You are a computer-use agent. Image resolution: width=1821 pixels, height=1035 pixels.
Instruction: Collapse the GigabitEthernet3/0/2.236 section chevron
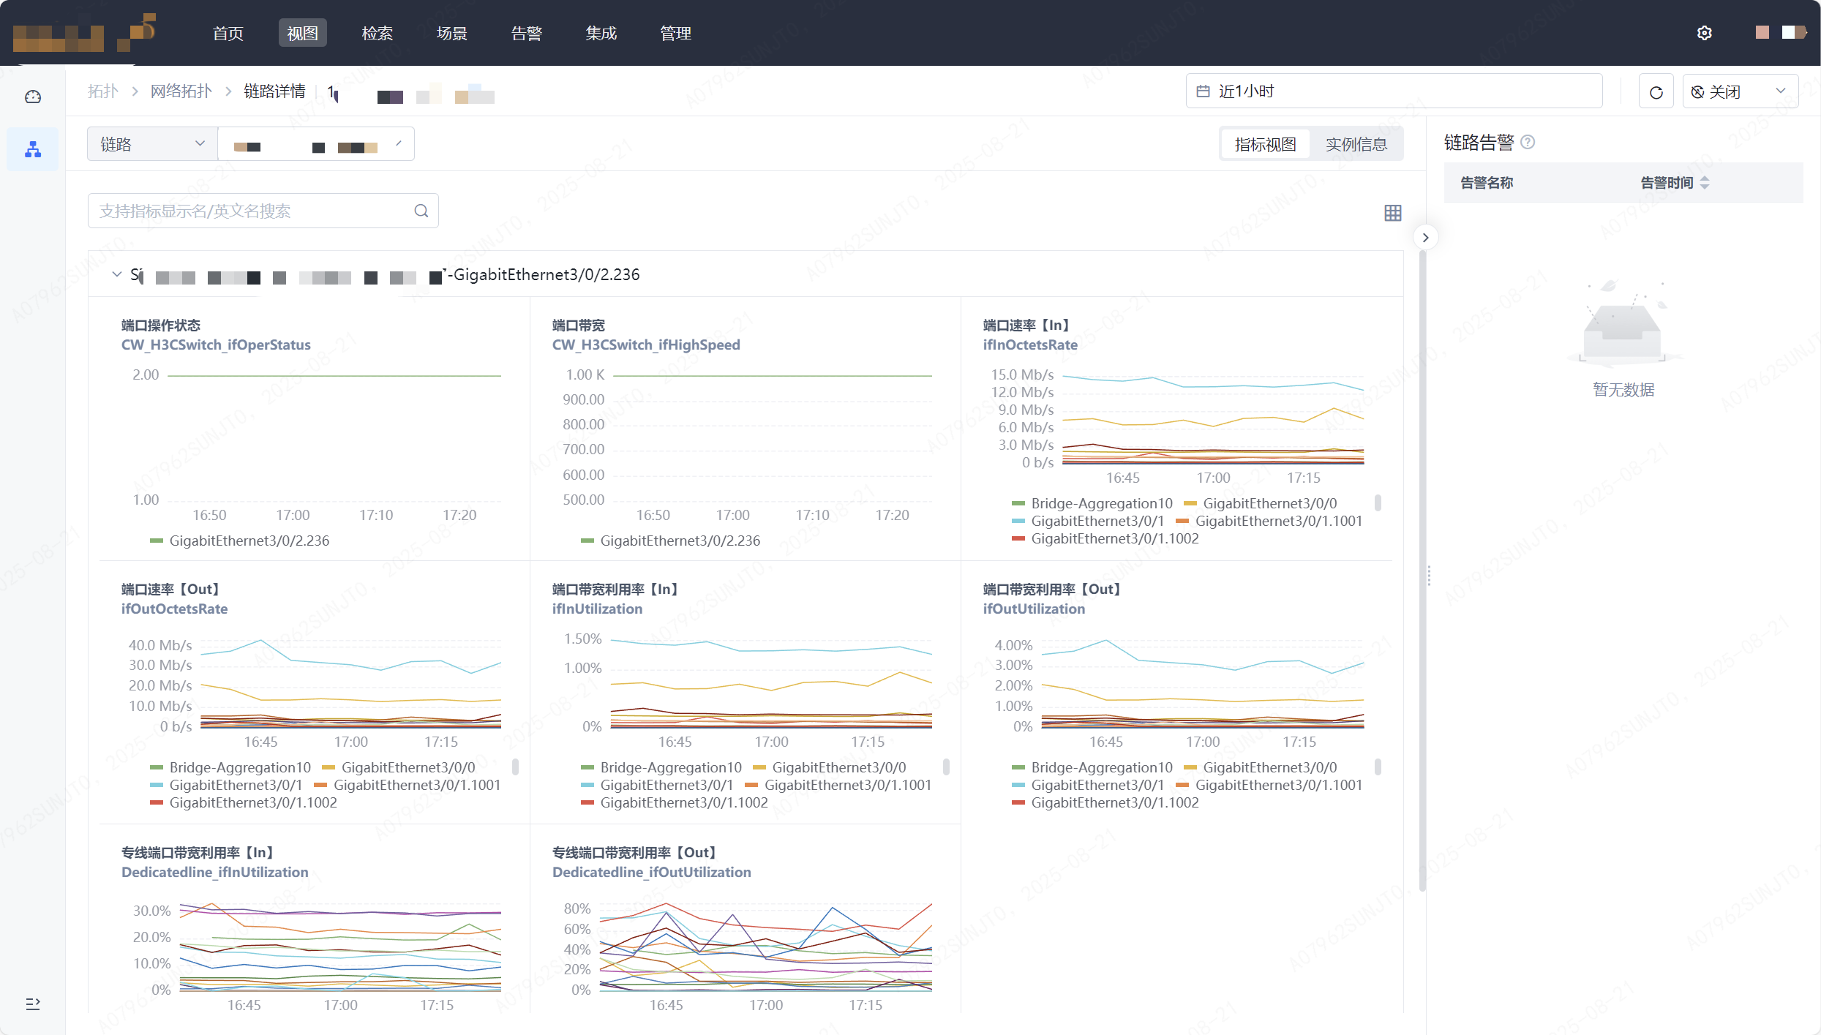[116, 274]
